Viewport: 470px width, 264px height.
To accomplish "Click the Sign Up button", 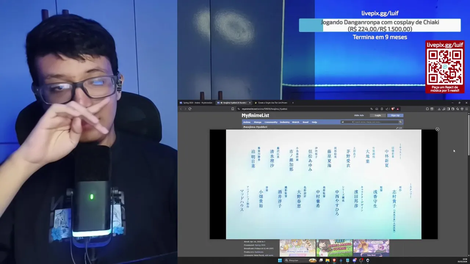I will click(395, 115).
